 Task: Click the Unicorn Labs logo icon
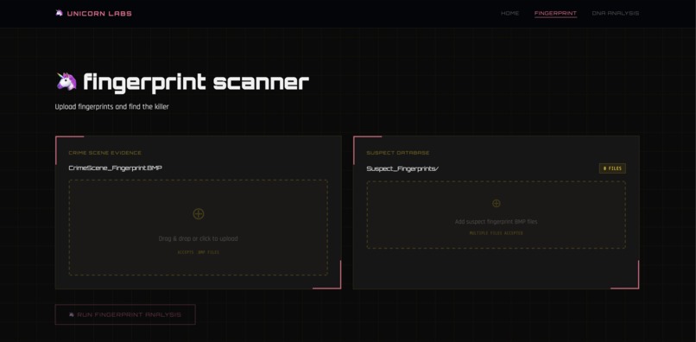(x=59, y=13)
